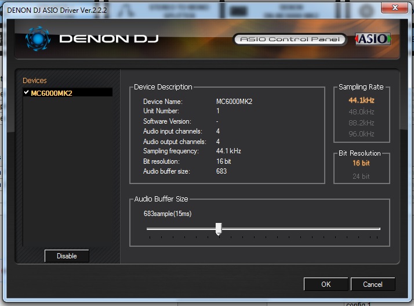Select 48.0kHz sampling rate
Viewport: 414px width, 306px height.
[x=361, y=111]
